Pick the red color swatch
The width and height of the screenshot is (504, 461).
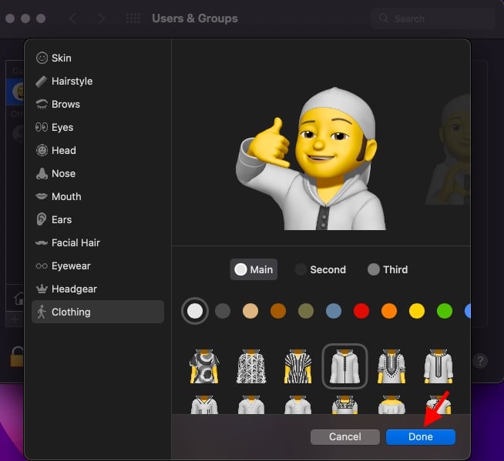click(x=361, y=311)
